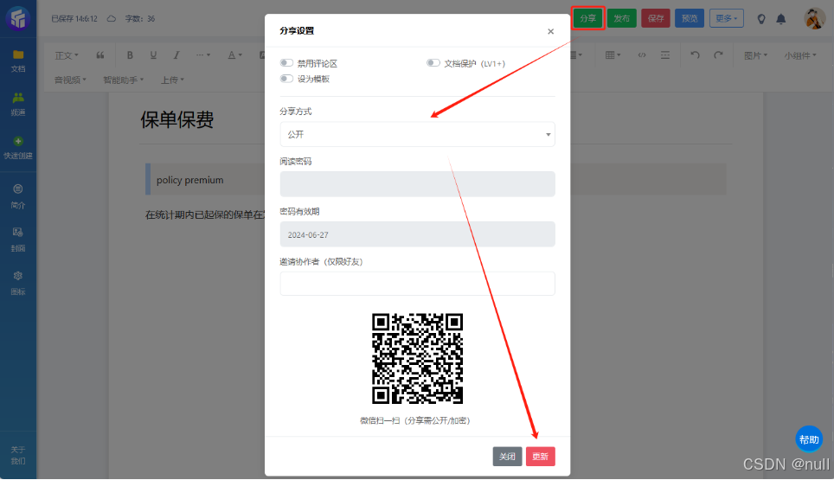Expand the 更多 menu button
Screen dimensions: 834x480
point(726,19)
